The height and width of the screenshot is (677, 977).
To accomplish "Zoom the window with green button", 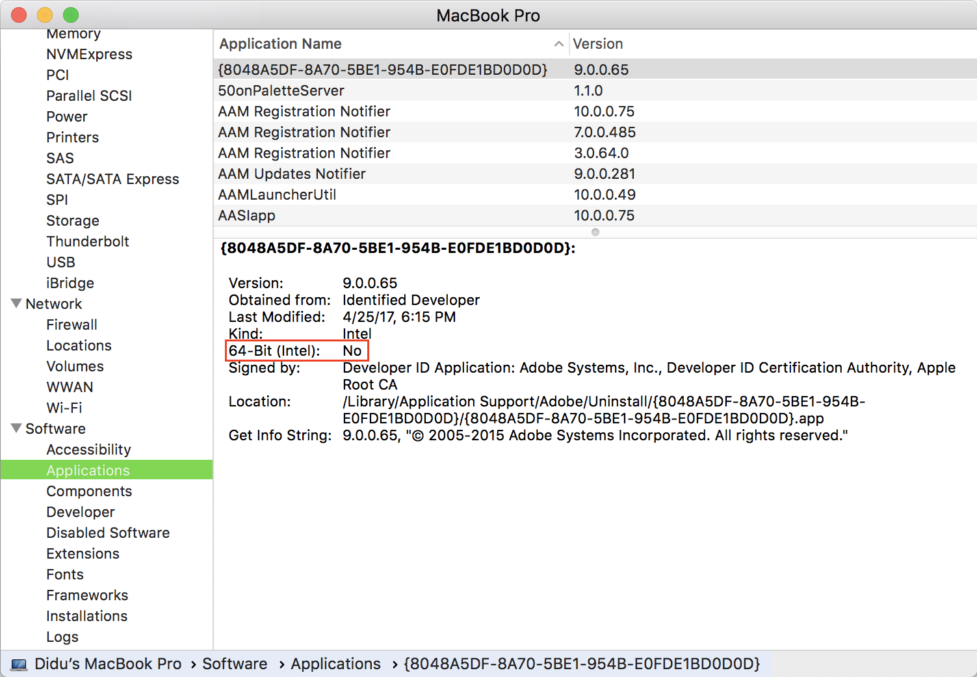I will point(71,14).
